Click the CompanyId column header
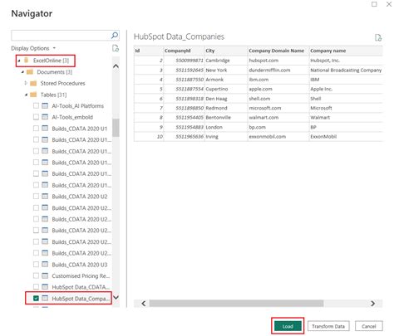The width and height of the screenshot is (394, 336). pyautogui.click(x=184, y=51)
